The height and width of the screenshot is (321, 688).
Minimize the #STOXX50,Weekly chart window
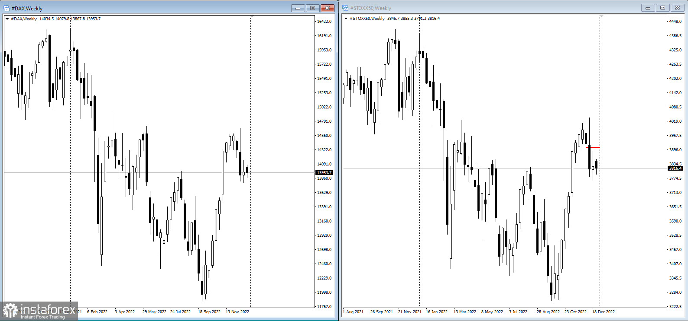pos(648,8)
